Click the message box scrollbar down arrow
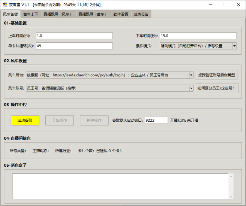This screenshot has height=206, width=246. [231, 197]
